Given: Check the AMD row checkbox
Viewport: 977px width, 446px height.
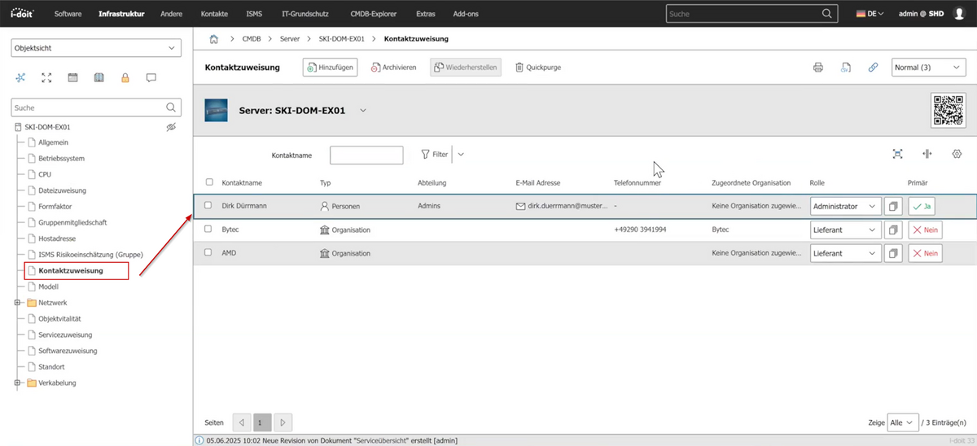Looking at the screenshot, I should (209, 253).
